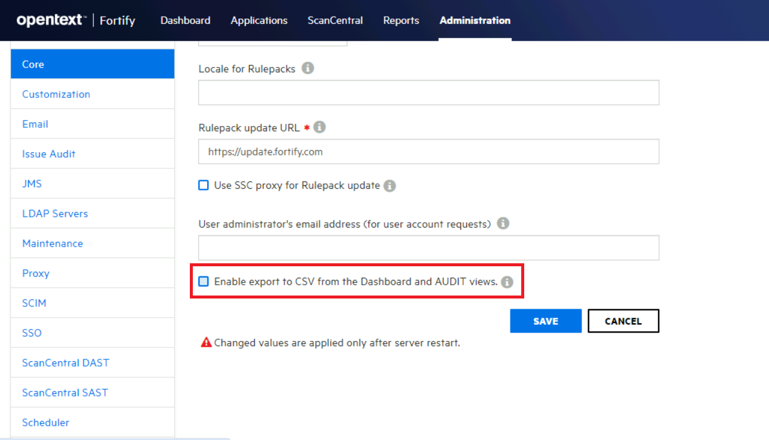Go to the Applications tab
The image size is (769, 440).
tap(259, 20)
